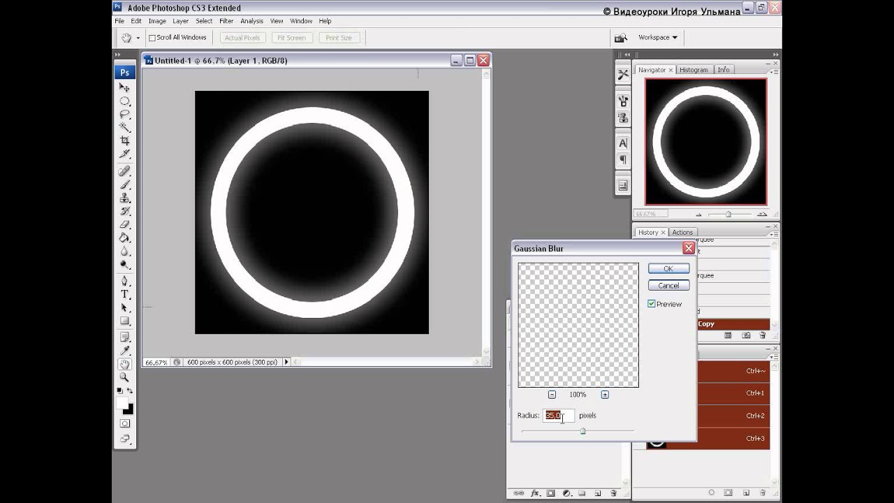The image size is (894, 503).
Task: Switch to the Histogram tab
Action: coord(694,70)
